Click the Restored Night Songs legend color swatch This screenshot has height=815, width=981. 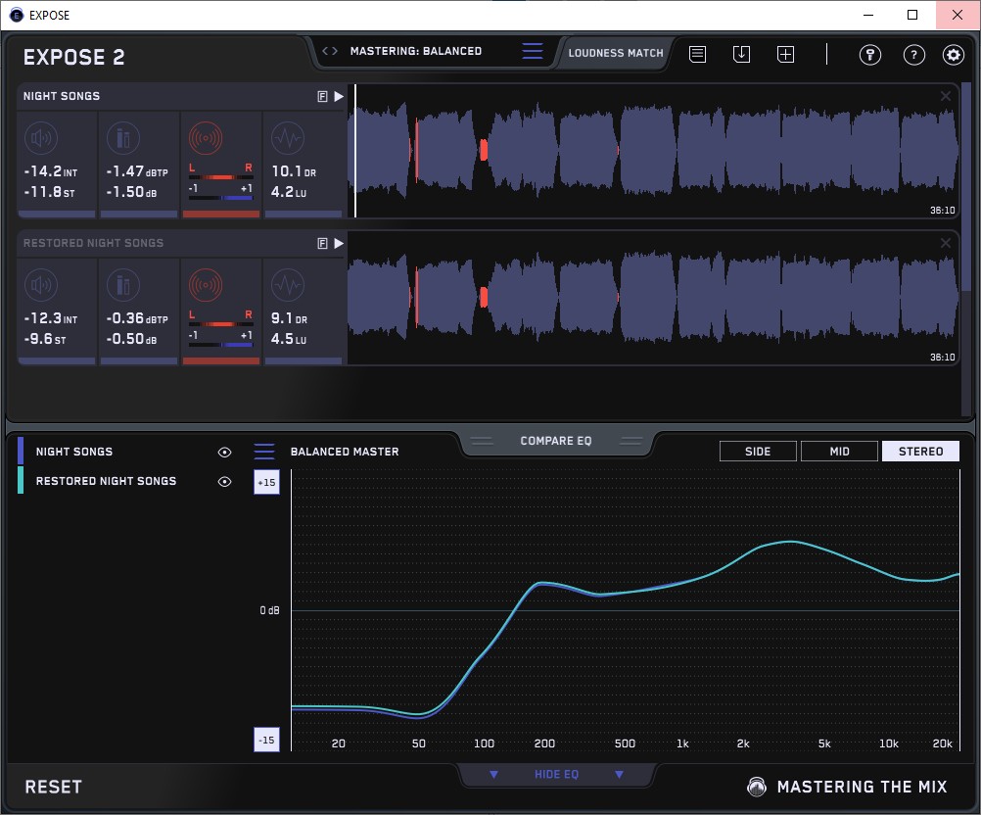point(21,480)
